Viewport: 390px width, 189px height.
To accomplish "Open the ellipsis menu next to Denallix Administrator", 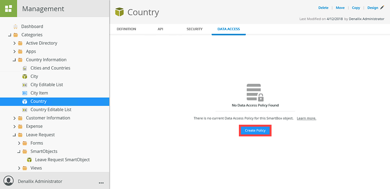I will (x=101, y=183).
